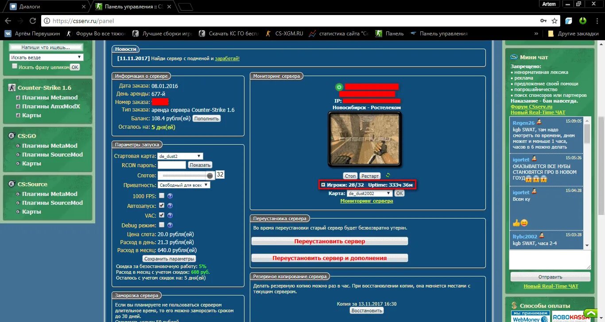This screenshot has height=322, width=605.
Task: Open the 'Артём Первушкин' VK bookmark
Action: (x=31, y=34)
